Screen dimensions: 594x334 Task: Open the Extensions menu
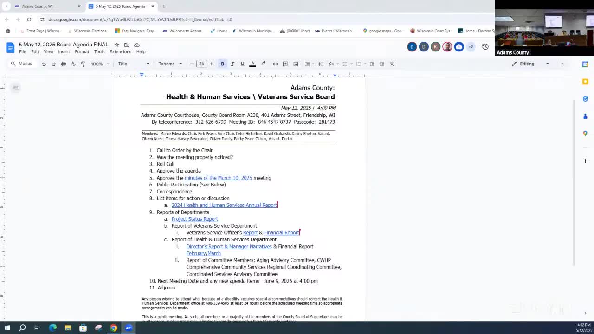tap(120, 52)
